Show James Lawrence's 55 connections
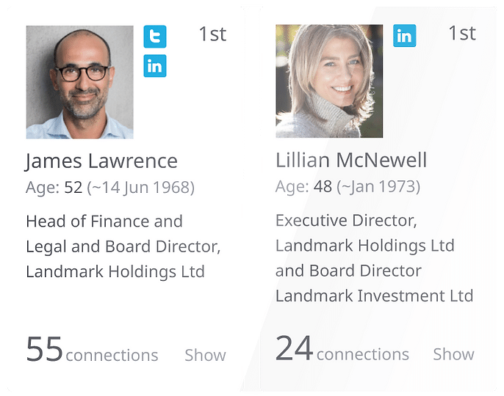 pyautogui.click(x=205, y=355)
